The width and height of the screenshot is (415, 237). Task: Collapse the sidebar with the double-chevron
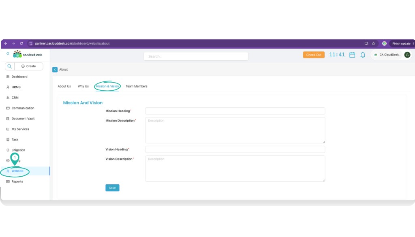[x=7, y=53]
